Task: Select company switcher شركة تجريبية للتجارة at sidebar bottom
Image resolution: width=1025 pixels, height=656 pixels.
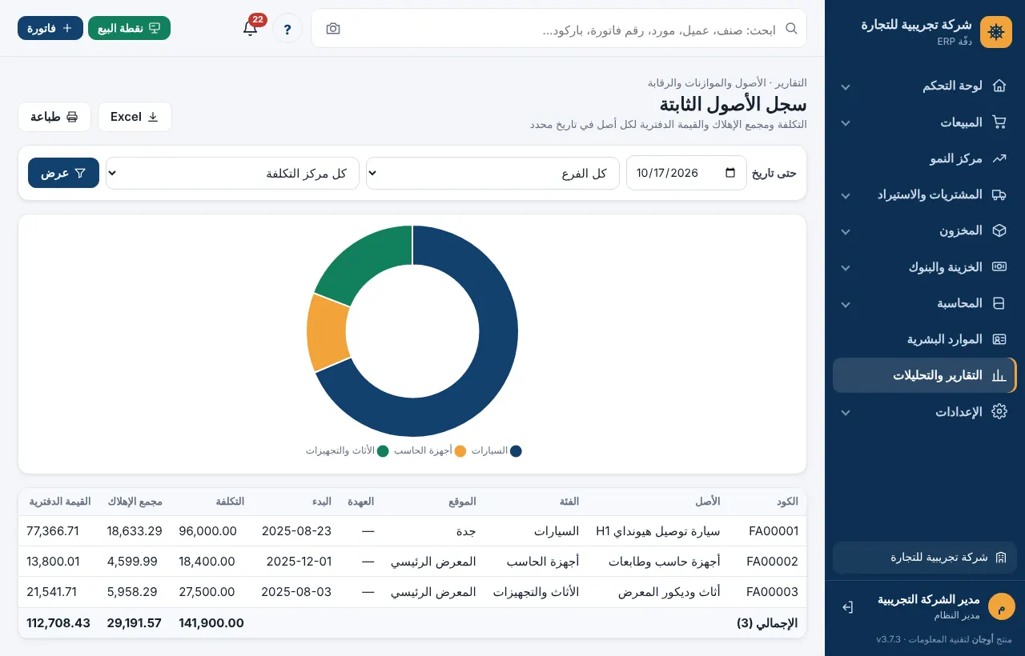Action: coord(924,558)
